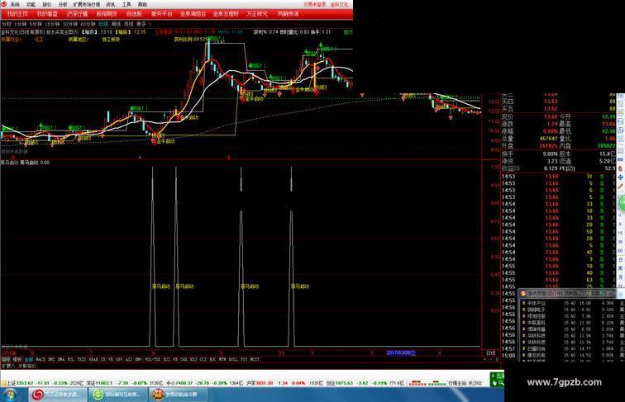Click the application logo icon at top-left
The image size is (625, 402).
(4, 4)
